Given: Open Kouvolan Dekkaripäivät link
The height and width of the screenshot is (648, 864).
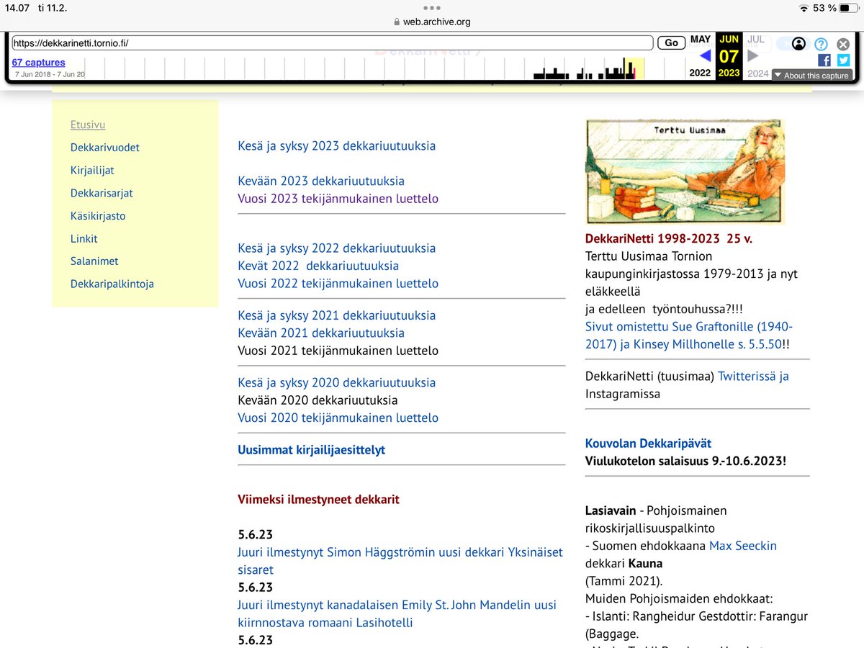Looking at the screenshot, I should tap(649, 444).
